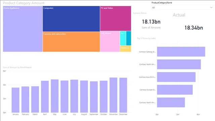Viewport: 215px width, 121px height.
Task: Click the October column bar
Action: point(104,96)
